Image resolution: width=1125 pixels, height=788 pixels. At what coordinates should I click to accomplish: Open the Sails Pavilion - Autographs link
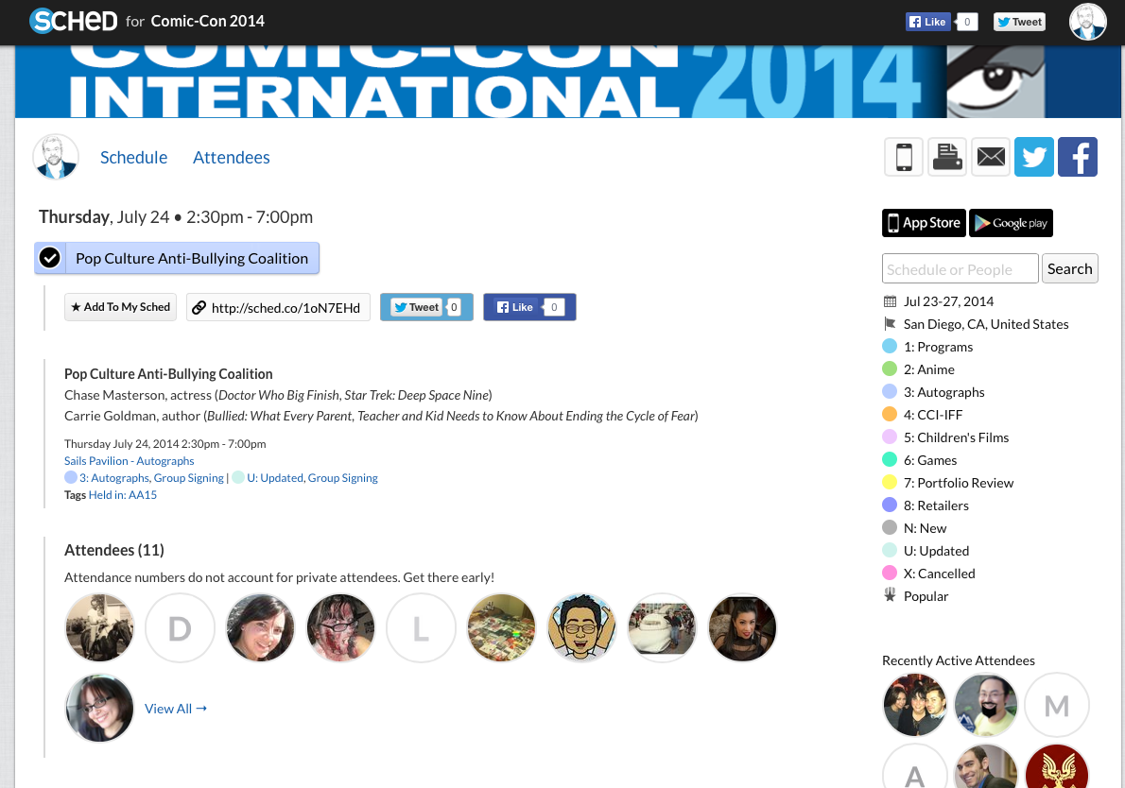(130, 461)
